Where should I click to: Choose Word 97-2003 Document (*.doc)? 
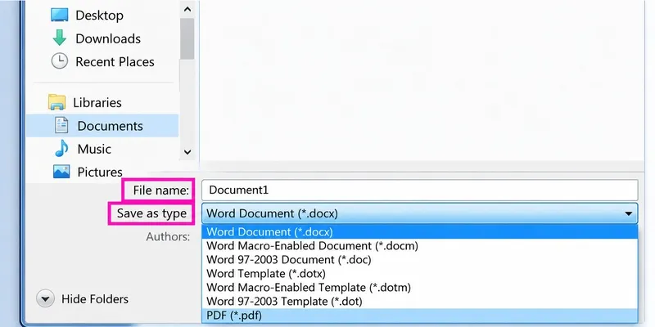click(420, 259)
